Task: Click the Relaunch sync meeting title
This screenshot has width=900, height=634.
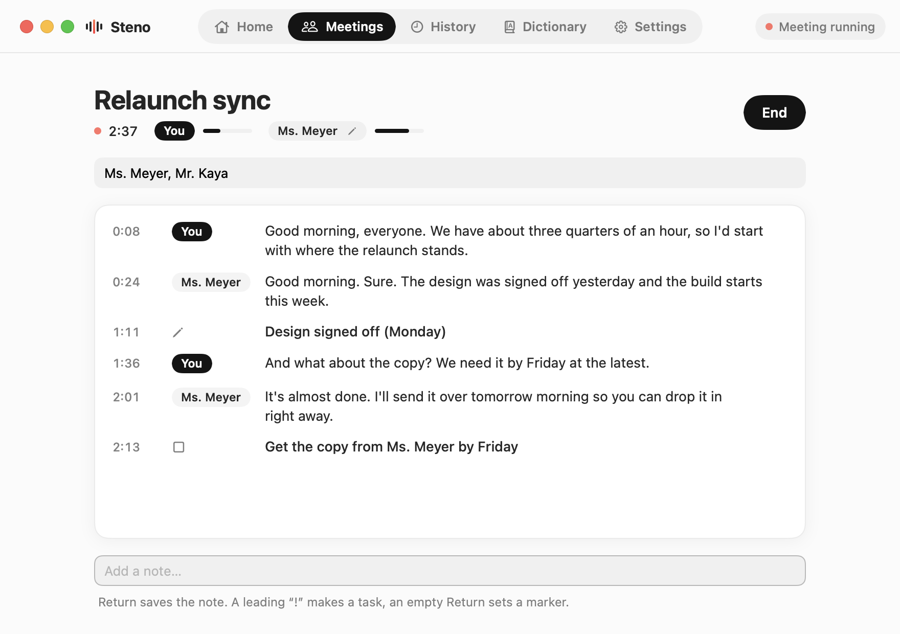Action: click(183, 100)
